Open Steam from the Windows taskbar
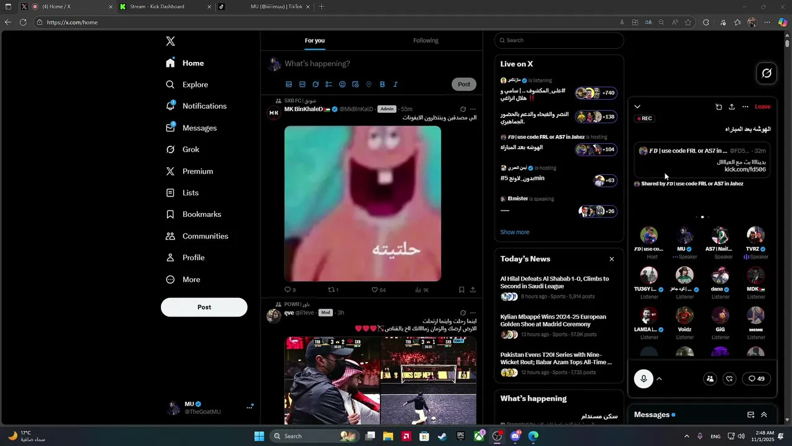 442,436
